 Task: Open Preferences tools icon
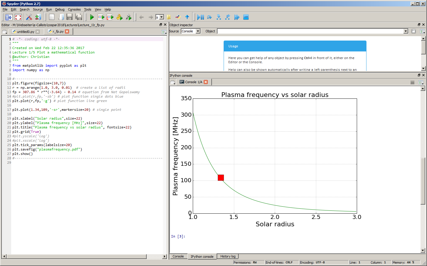click(29, 17)
